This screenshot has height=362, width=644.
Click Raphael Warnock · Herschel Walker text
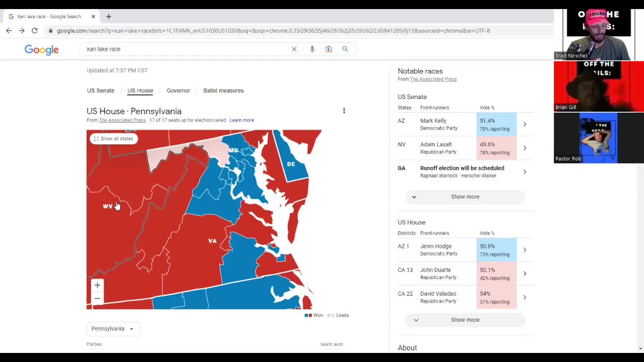(x=458, y=176)
